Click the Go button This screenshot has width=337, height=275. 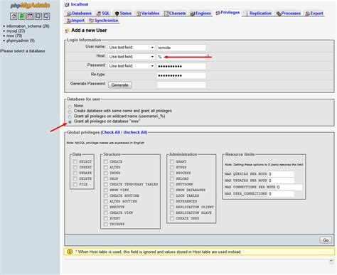[x=326, y=240]
